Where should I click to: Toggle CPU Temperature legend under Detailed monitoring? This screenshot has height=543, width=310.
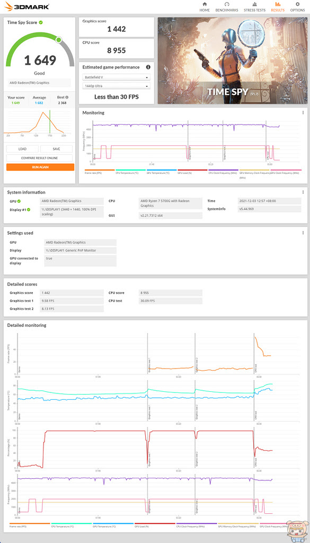[x=71, y=525]
